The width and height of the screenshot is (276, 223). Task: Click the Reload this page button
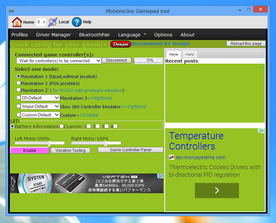click(x=246, y=43)
